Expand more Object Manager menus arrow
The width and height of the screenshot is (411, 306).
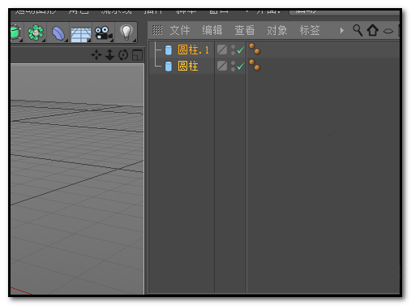(342, 30)
